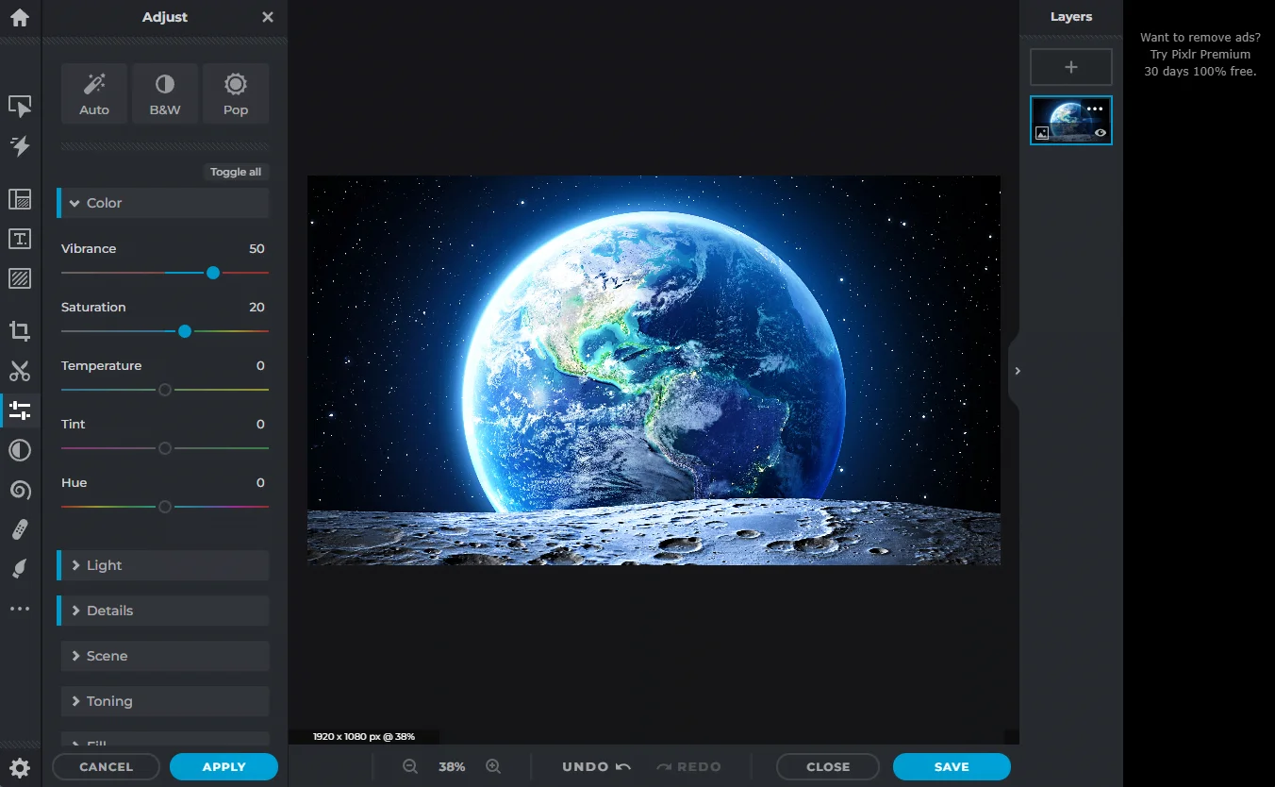The image size is (1275, 787).
Task: Select the Liquify spiral tool
Action: coord(20,490)
